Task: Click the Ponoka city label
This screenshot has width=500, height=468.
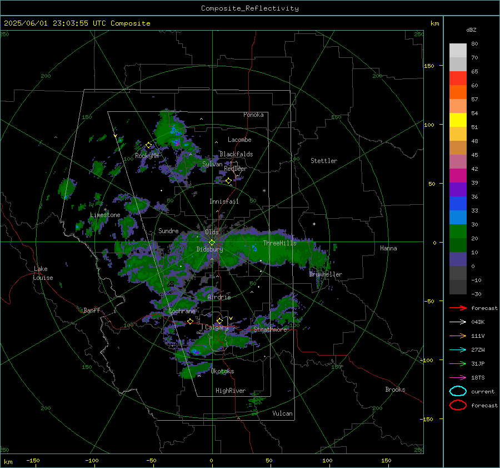Action: click(253, 115)
